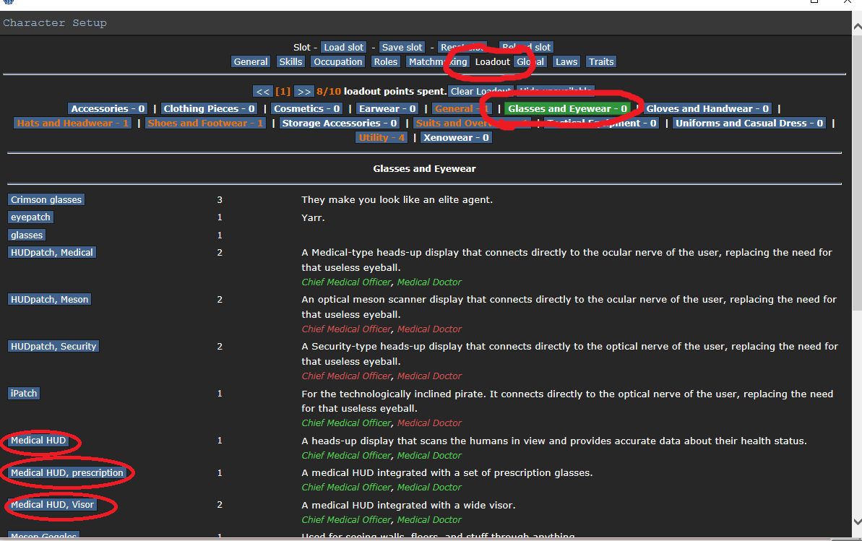Click the scrollbar up arrow
Viewport: 862px width, 541px height.
pos(857,27)
